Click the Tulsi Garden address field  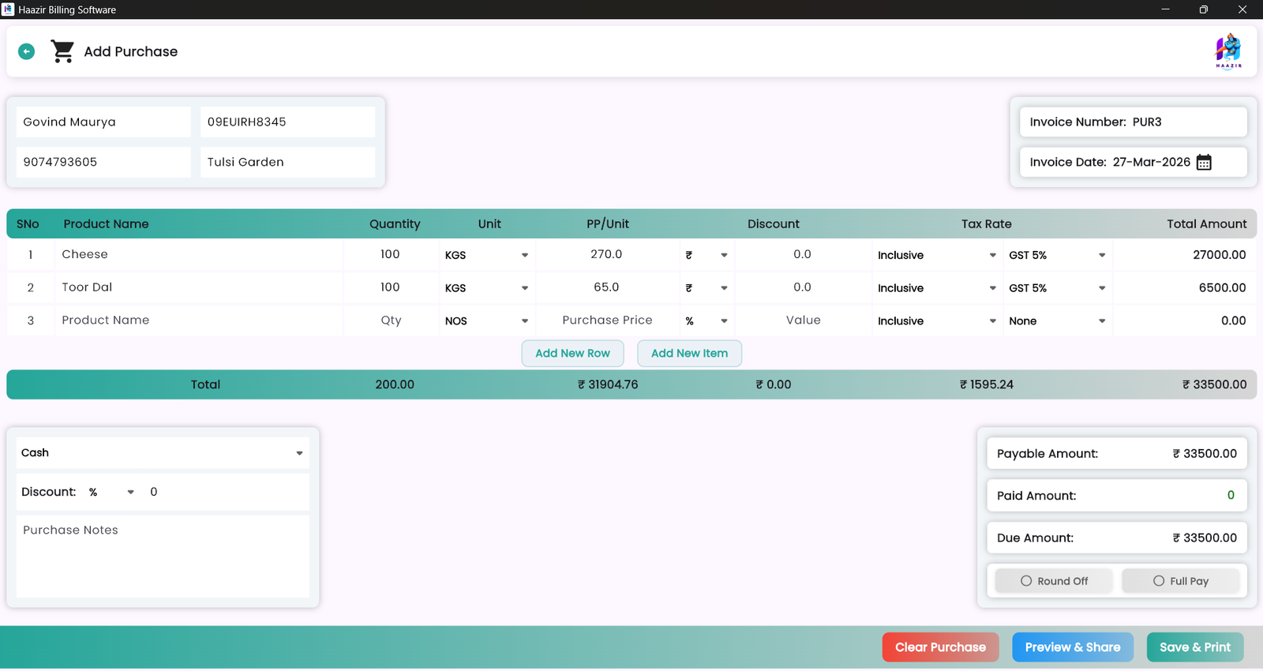point(287,162)
